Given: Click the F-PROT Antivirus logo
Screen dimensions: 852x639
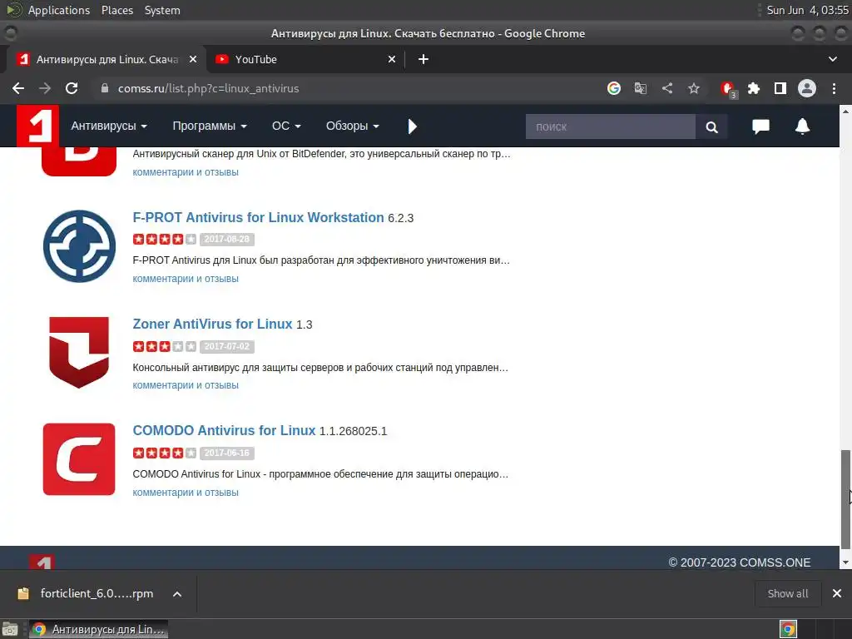Looking at the screenshot, I should pos(79,246).
